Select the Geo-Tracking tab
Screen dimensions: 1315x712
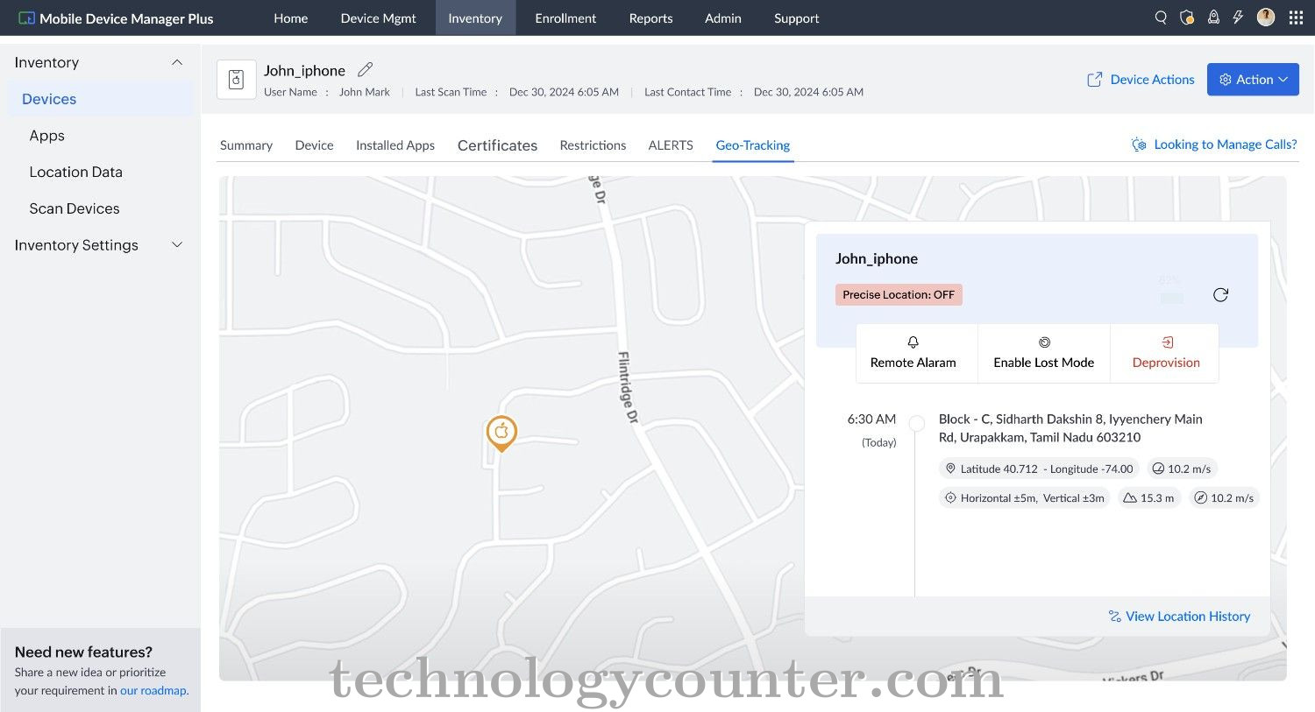point(753,145)
